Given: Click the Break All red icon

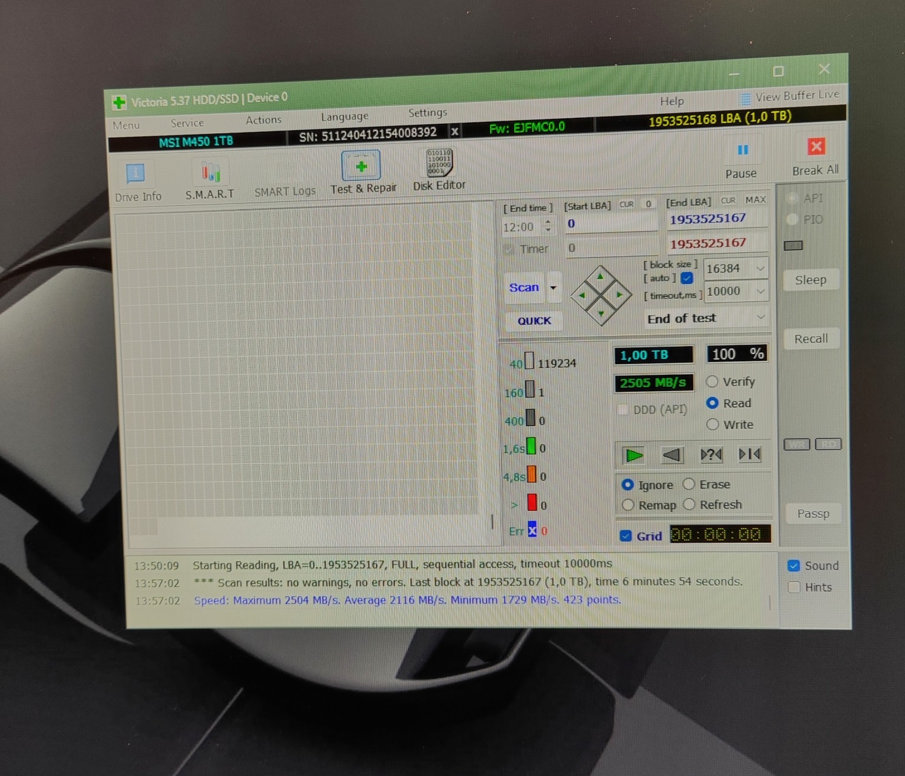Looking at the screenshot, I should (x=816, y=146).
